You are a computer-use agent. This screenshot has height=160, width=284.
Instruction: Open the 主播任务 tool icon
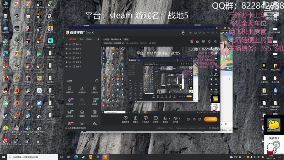pyautogui.click(x=94, y=90)
